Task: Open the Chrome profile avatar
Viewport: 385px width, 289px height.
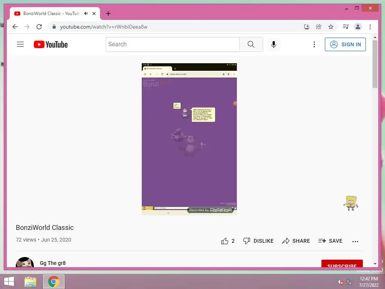Action: 358,27
